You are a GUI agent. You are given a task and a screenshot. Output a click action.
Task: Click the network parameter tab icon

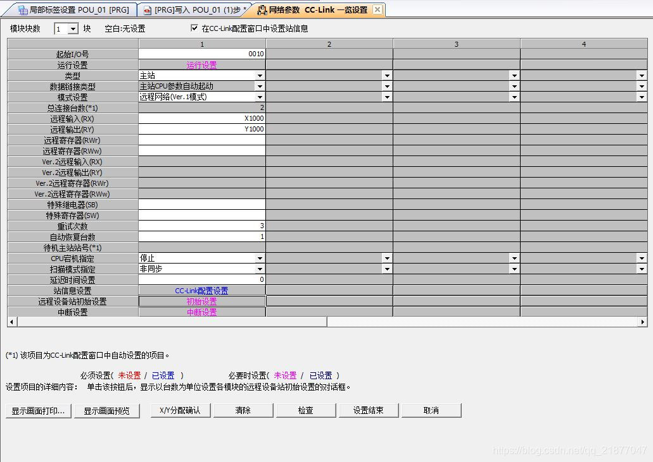click(x=262, y=10)
